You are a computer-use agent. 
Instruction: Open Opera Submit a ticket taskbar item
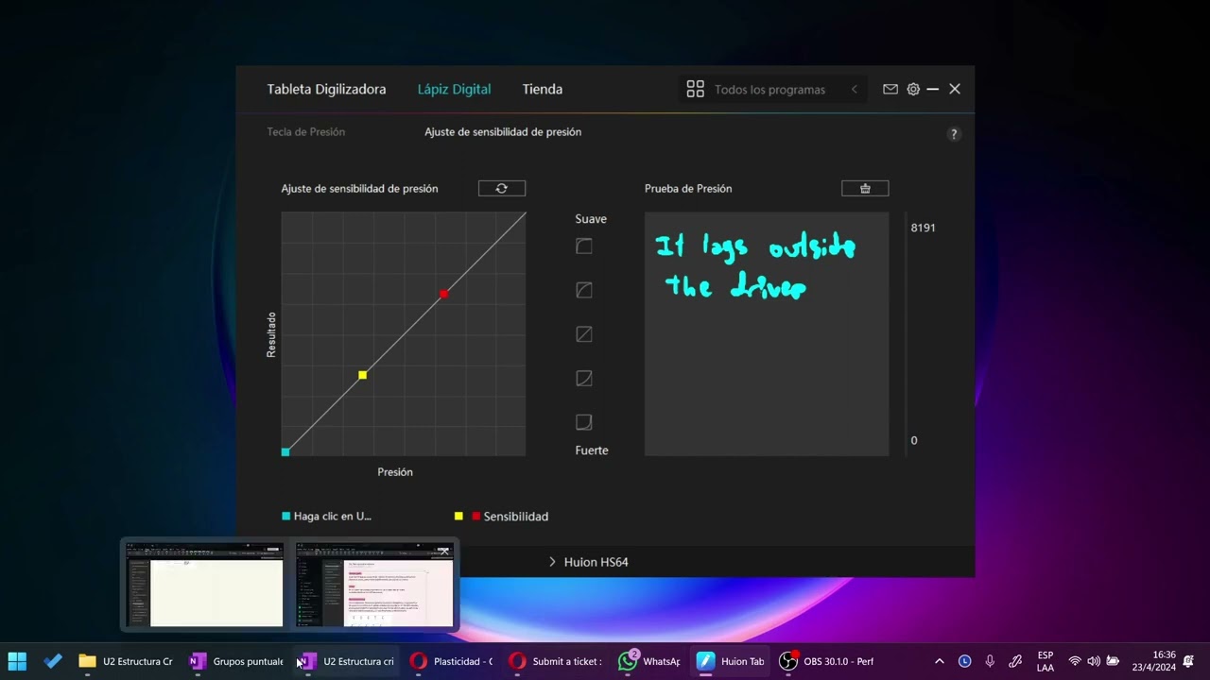pos(555,661)
